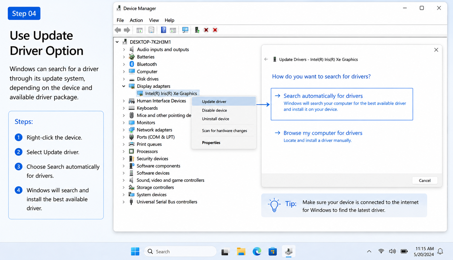
Task: Click the back arrow in Update Drivers dialog
Action: point(266,59)
